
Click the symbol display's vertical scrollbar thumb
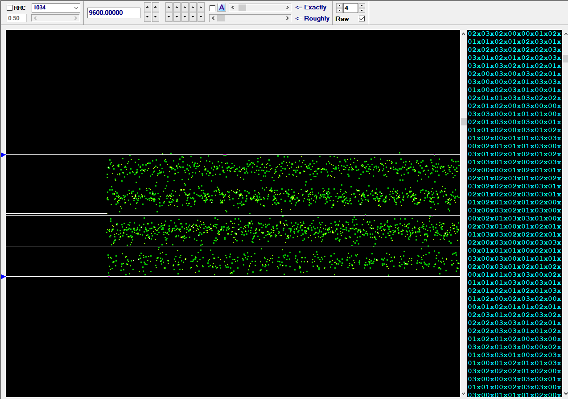pyautogui.click(x=464, y=121)
